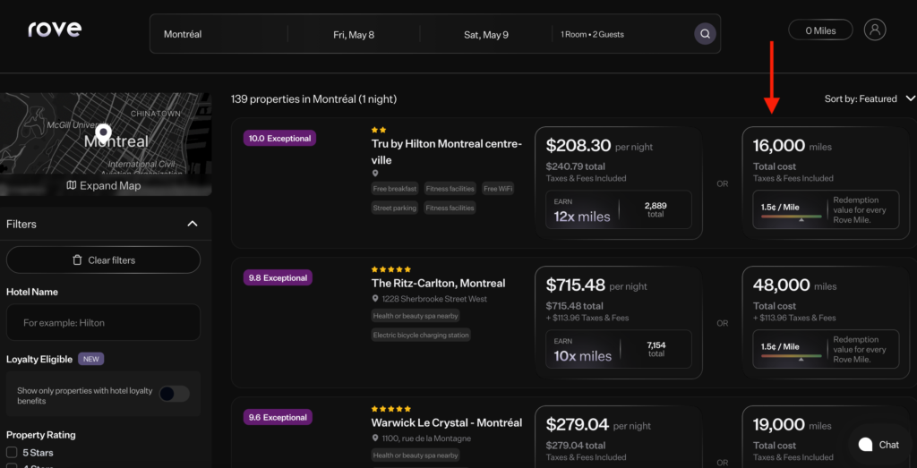
Task: Open the Sort by: Featured dropdown
Action: pyautogui.click(x=870, y=99)
